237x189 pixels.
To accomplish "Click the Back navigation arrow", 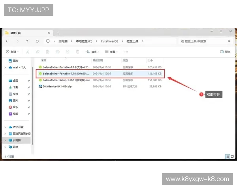I will [x=8, y=41].
